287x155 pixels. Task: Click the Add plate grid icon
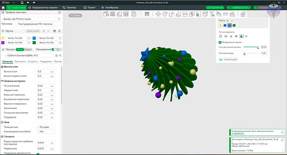113,14
